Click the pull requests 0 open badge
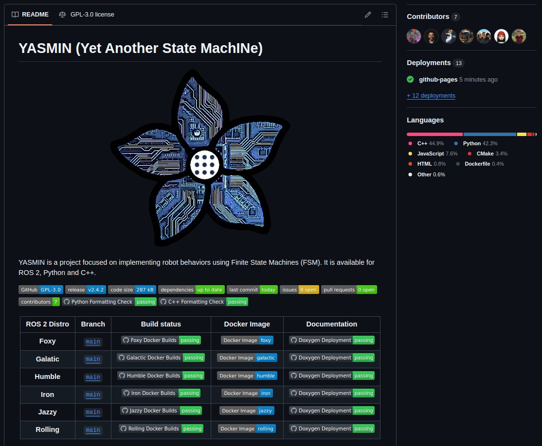 pyautogui.click(x=349, y=290)
